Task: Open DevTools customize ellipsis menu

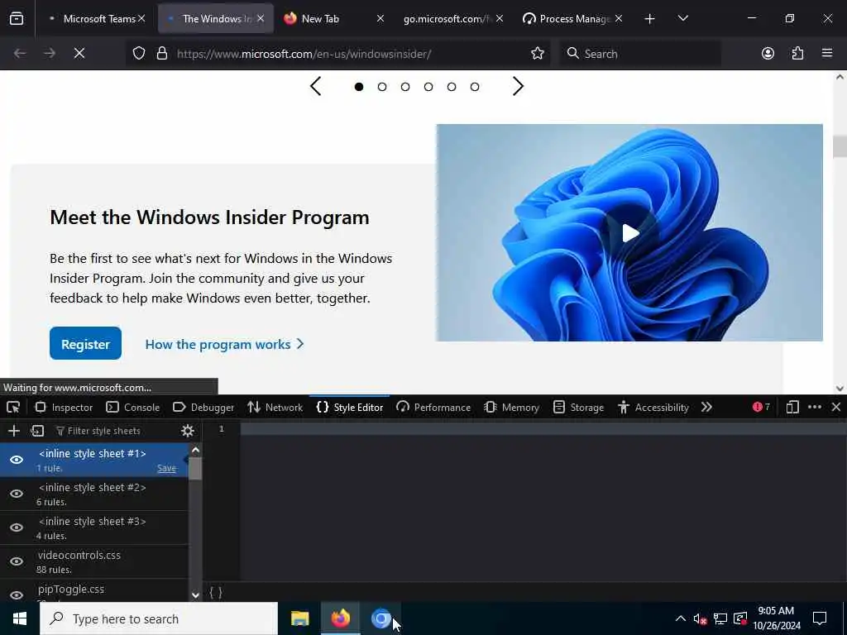Action: click(815, 407)
